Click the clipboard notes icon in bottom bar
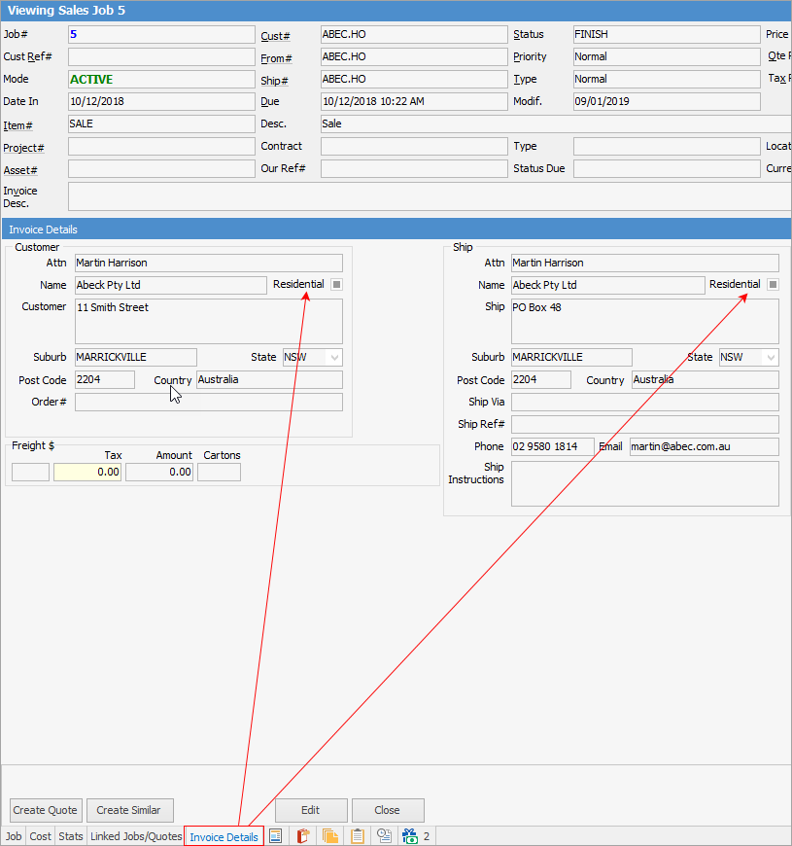 point(358,836)
